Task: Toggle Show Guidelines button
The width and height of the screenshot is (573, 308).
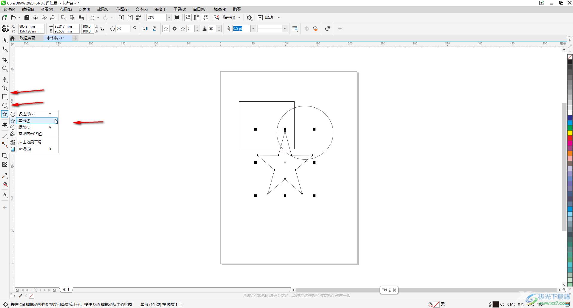Action: pos(205,18)
